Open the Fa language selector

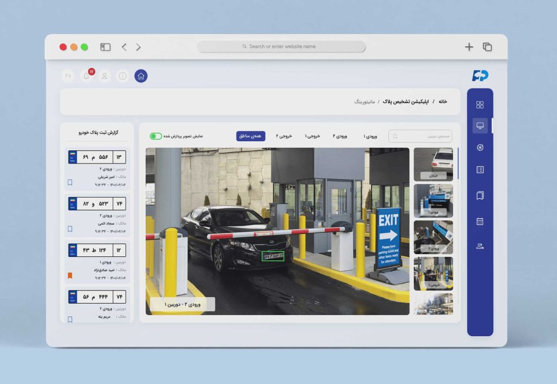tap(68, 76)
